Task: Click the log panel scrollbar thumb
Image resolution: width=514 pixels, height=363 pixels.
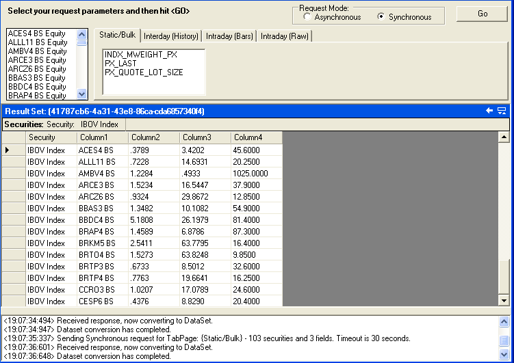Action: point(504,341)
